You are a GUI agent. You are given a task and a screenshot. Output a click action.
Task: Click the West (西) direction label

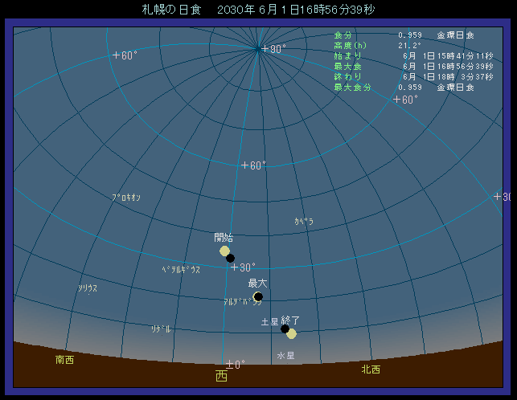point(221,376)
